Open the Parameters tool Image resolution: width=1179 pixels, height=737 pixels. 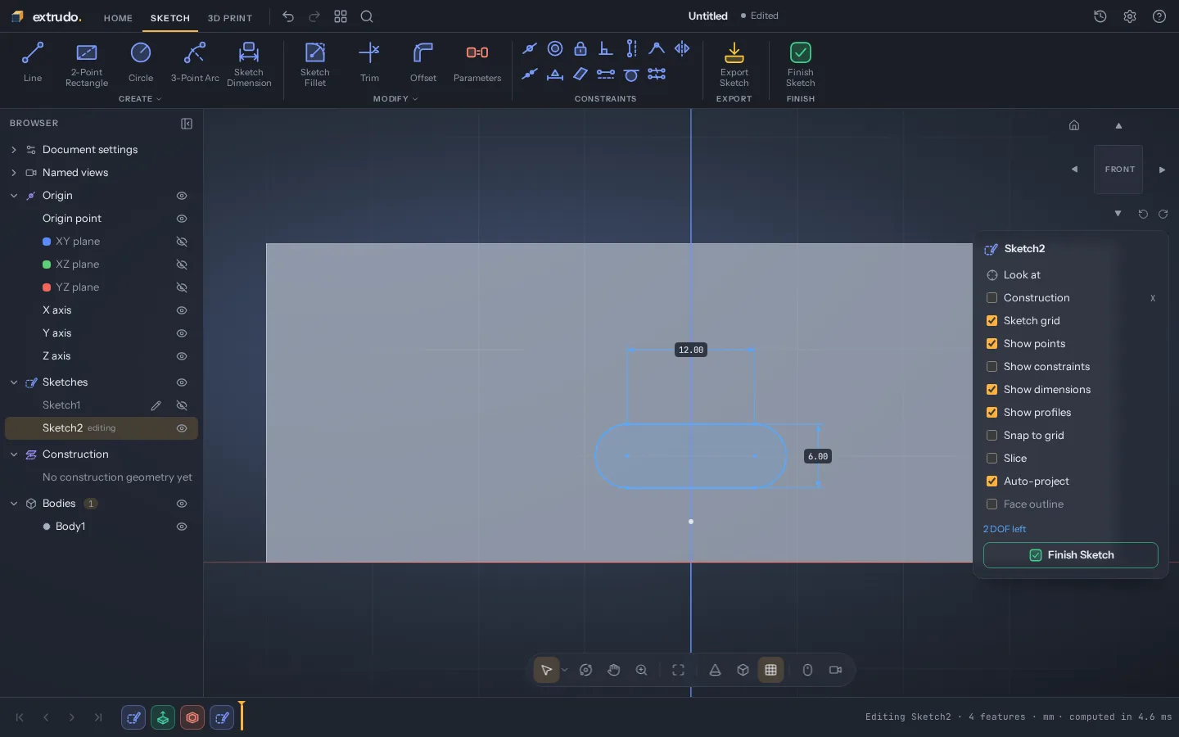[x=477, y=62]
